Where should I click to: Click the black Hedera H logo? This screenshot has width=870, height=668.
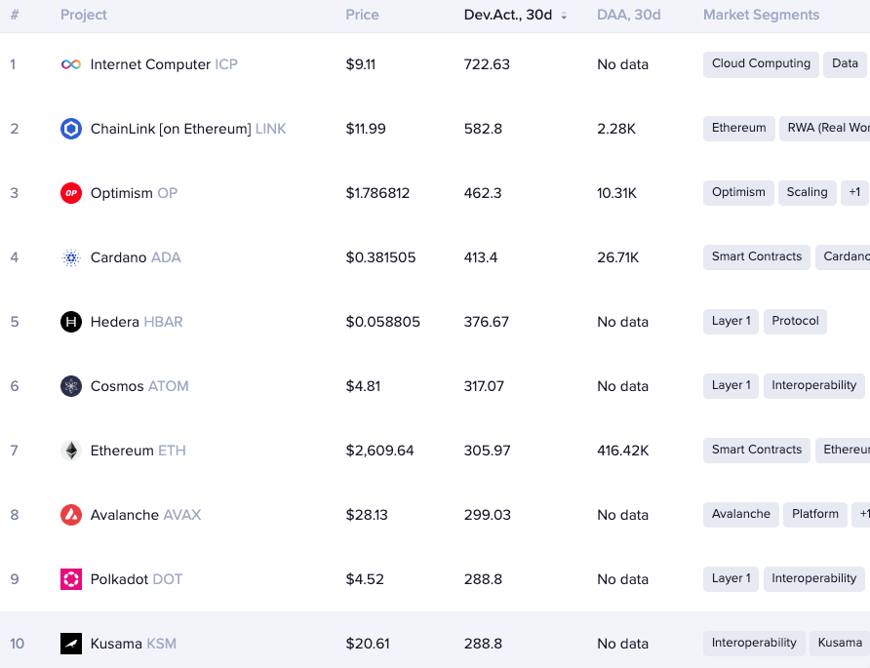point(71,322)
